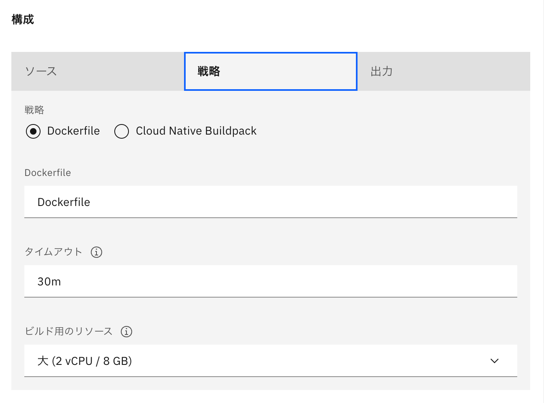Click the info icon beside ビルド用のリソース
This screenshot has height=403, width=544.
tap(126, 332)
